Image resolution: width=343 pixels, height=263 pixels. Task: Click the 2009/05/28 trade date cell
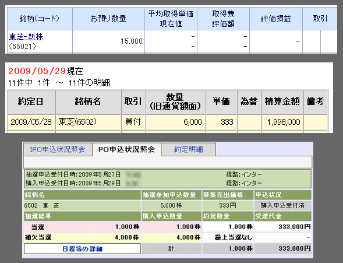click(31, 122)
